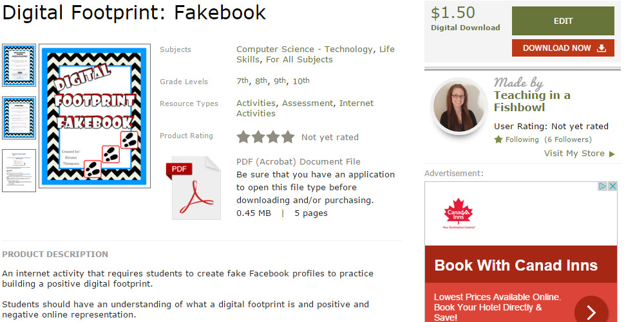626x322 pixels.
Task: Click the red arrow circle in Canad Inns ad
Action: tap(591, 310)
